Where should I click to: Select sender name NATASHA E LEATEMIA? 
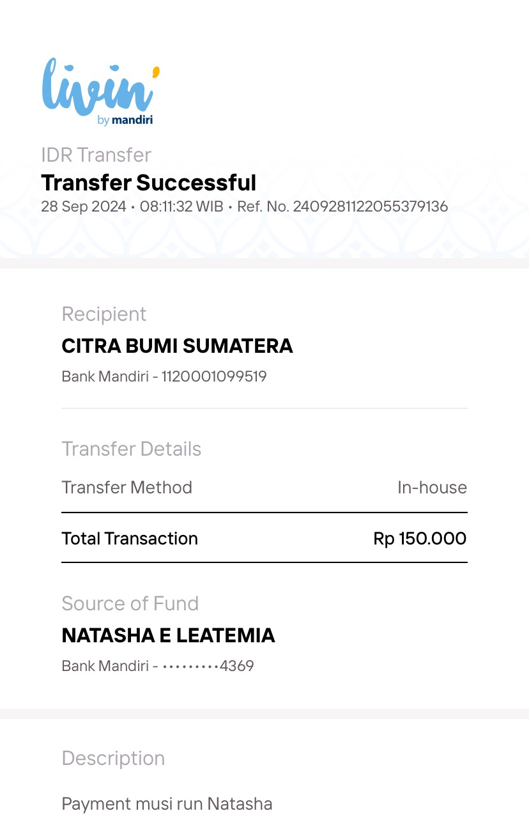[x=168, y=635]
